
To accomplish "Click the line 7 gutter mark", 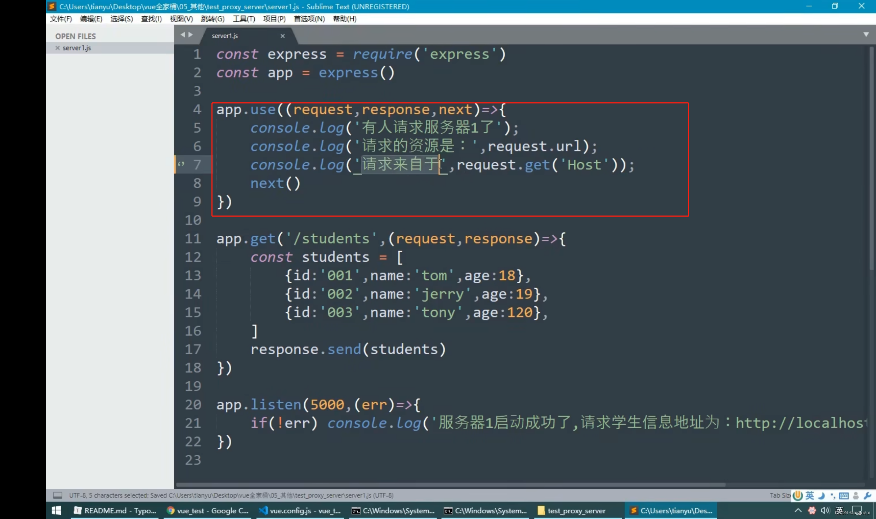I will pos(181,164).
